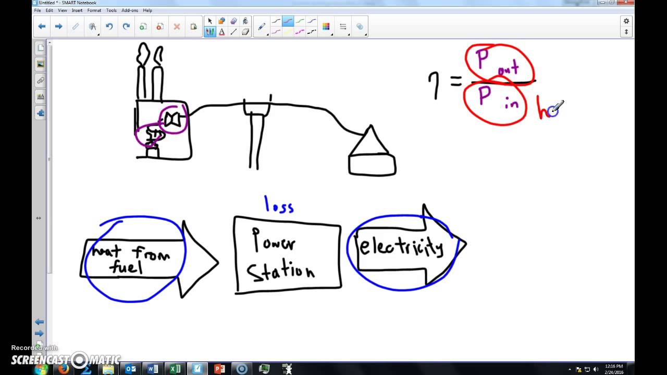Open the Add-ons puzzle tab
667x375 pixels.
pos(41,113)
